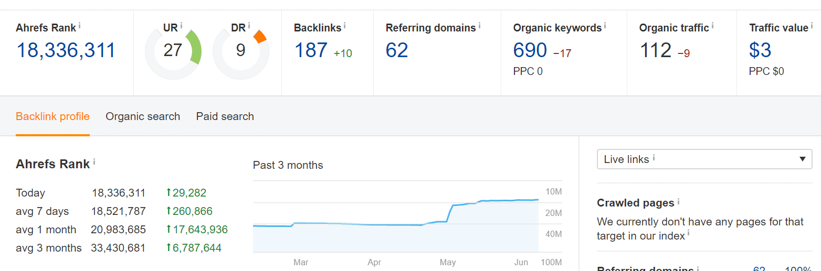Switch to Paid search tab
This screenshot has width=821, height=271.
point(225,116)
